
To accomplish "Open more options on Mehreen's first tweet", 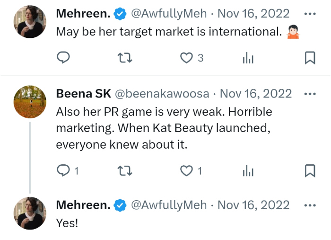I will click(310, 14).
